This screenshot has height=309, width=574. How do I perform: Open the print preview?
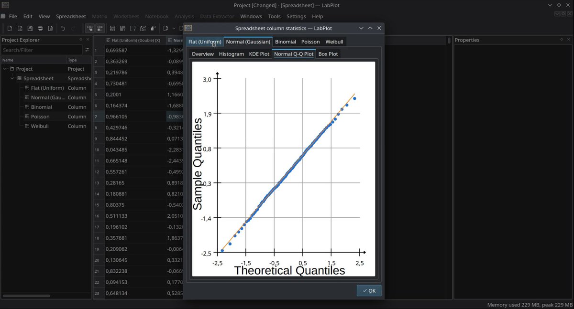(51, 28)
